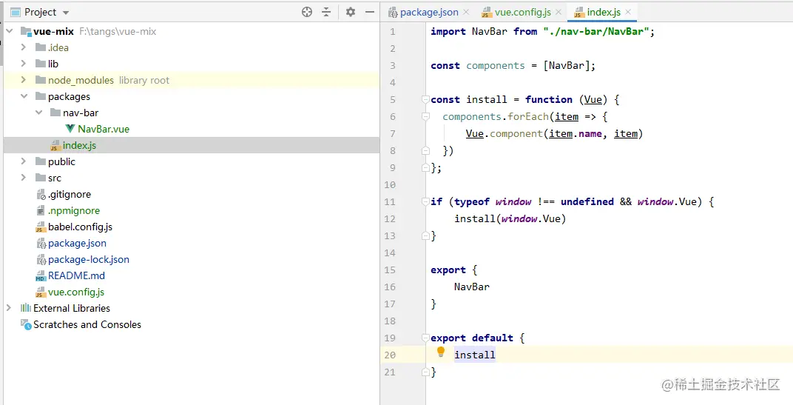Close the package.json tab
The width and height of the screenshot is (793, 405).
click(x=466, y=12)
